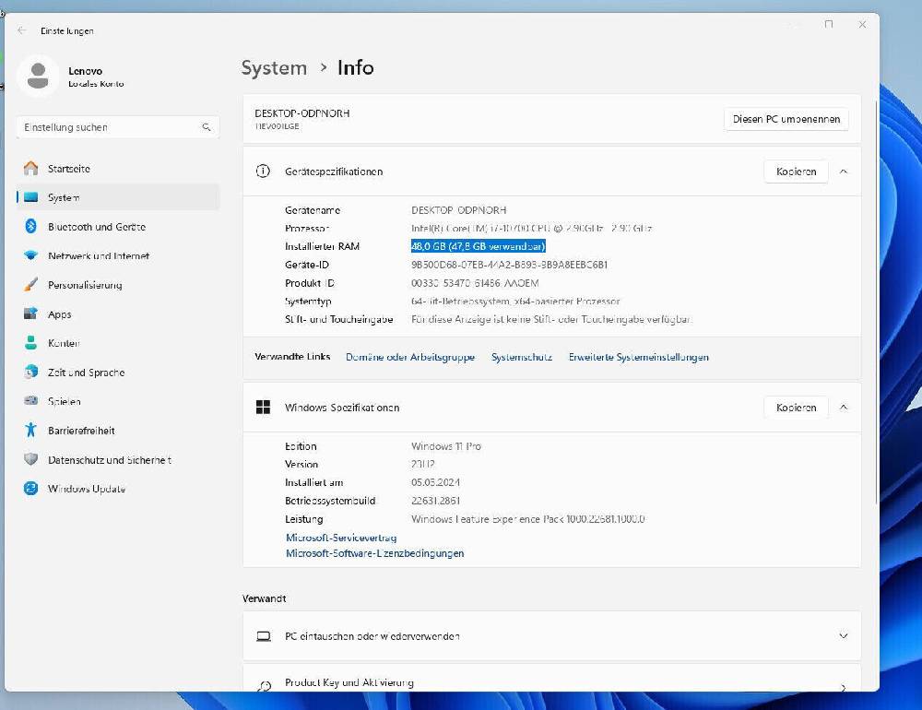
Task: Click the Windows logo beside Windows-Spezifikationen
Action: [263, 407]
